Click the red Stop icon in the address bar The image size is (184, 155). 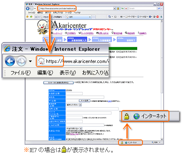coord(126,9)
